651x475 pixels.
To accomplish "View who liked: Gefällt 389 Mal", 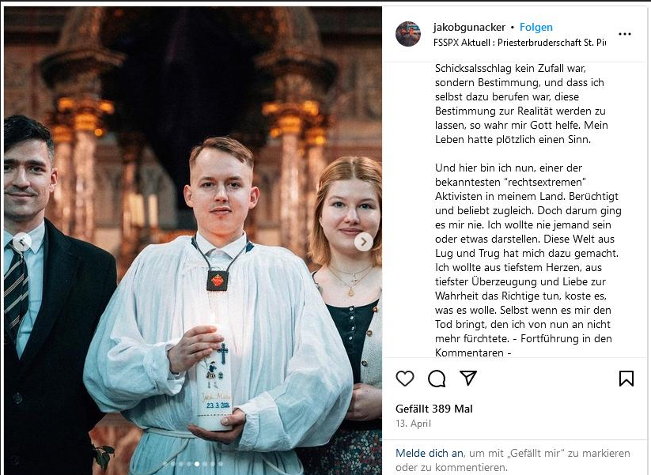I will (x=433, y=409).
